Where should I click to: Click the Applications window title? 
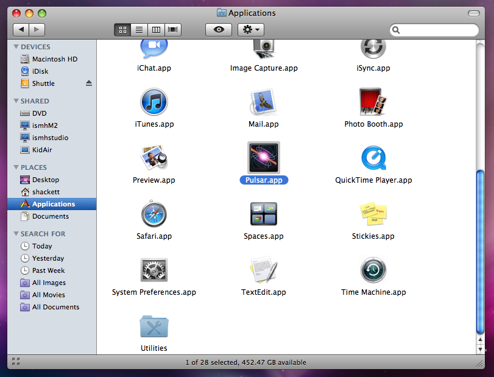(252, 13)
